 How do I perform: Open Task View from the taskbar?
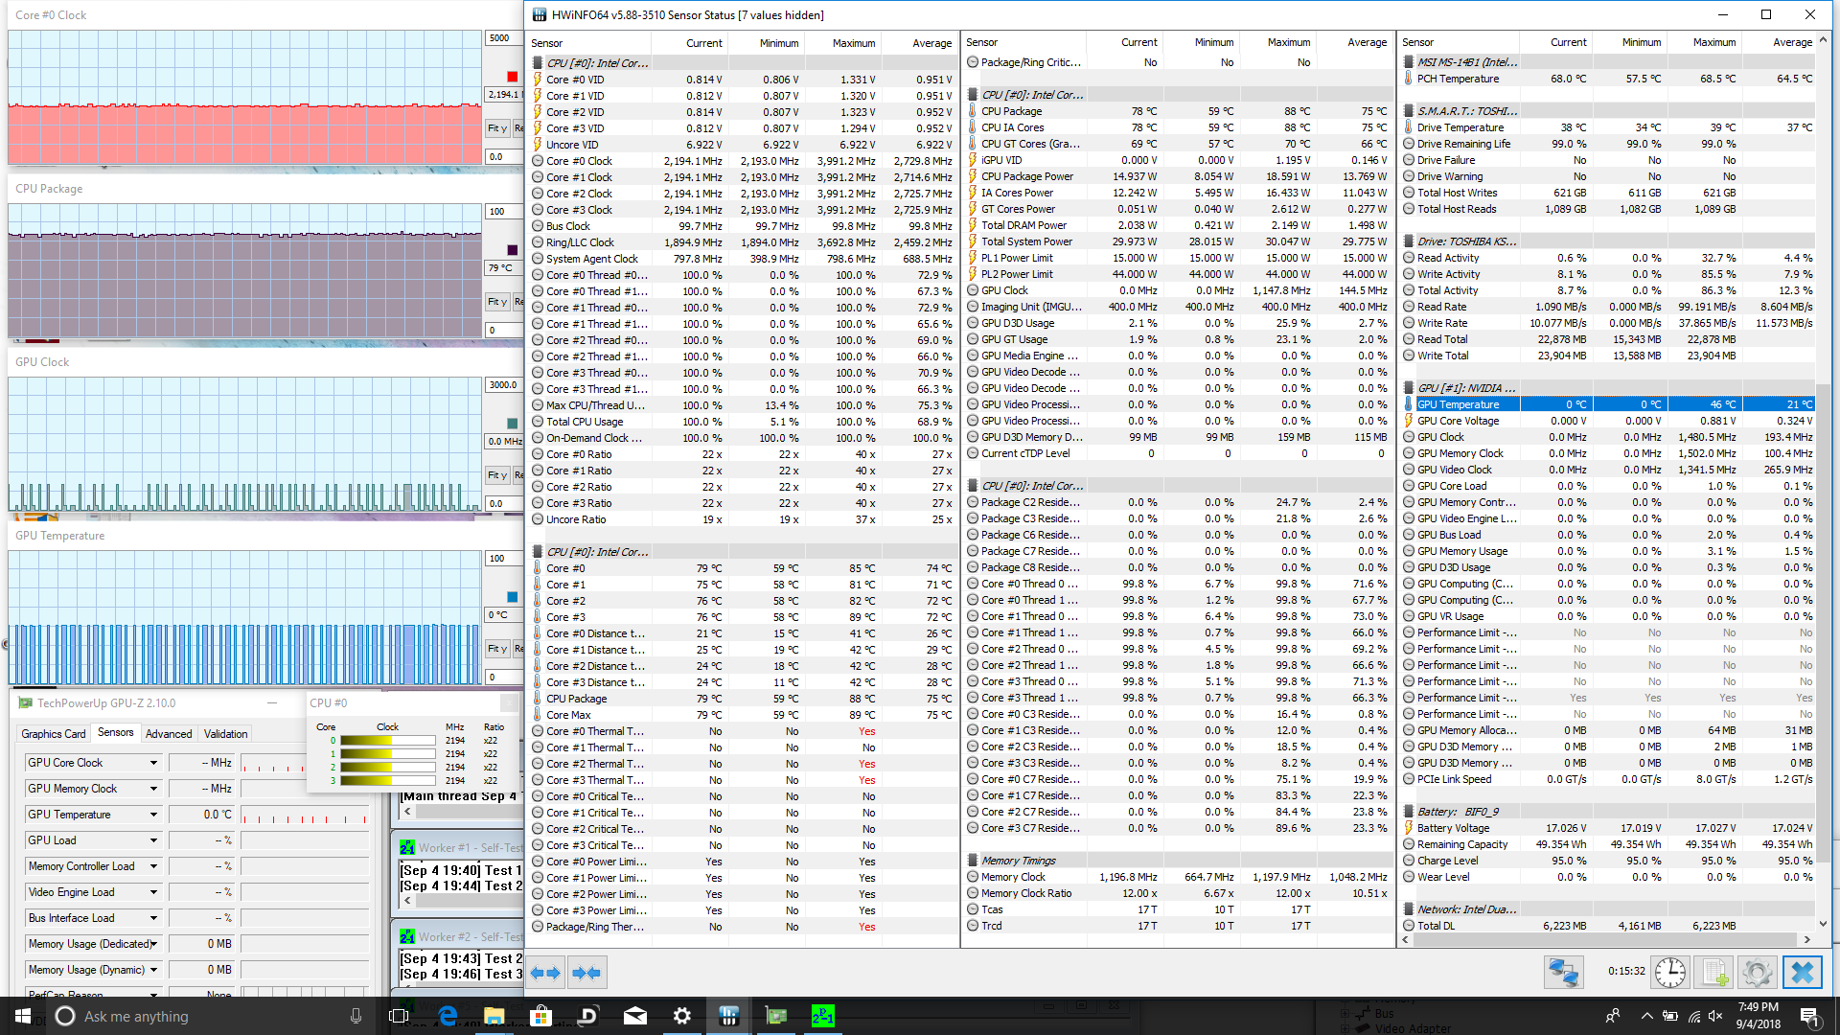click(x=400, y=1016)
